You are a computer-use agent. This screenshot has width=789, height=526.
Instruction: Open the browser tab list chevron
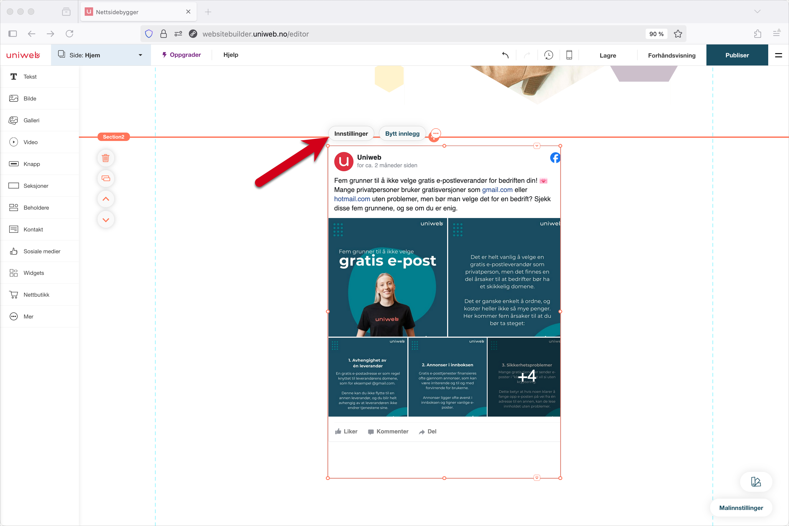coord(757,11)
